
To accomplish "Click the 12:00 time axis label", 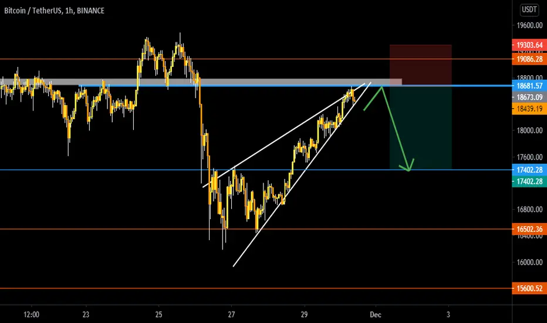I will pos(31,315).
